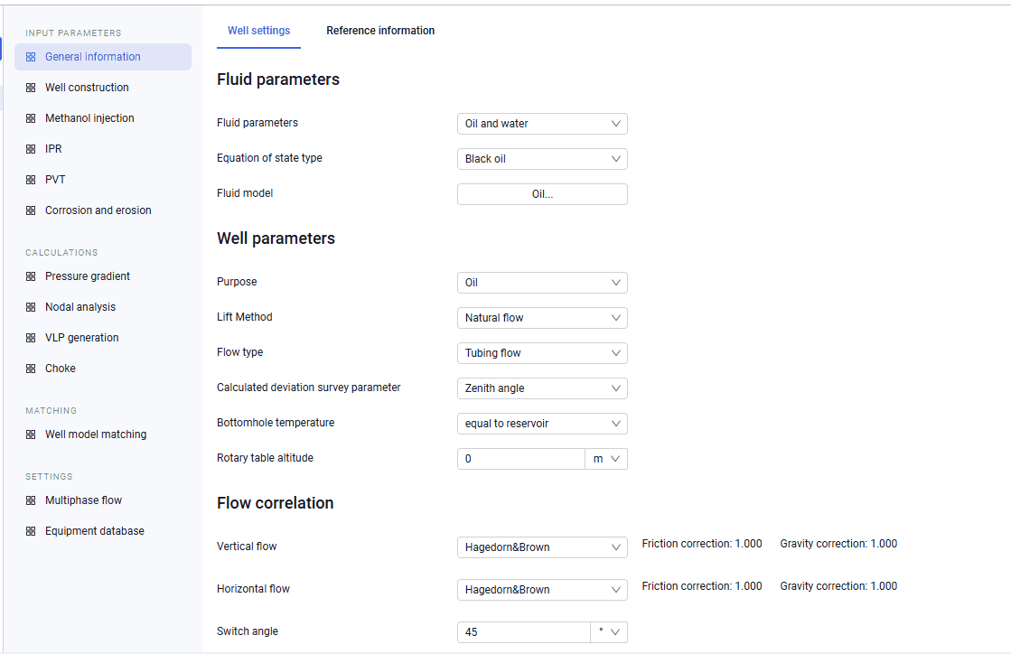This screenshot has width=1011, height=654.
Task: Click the grid icon beside Corrosion and erosion
Action: [x=31, y=210]
